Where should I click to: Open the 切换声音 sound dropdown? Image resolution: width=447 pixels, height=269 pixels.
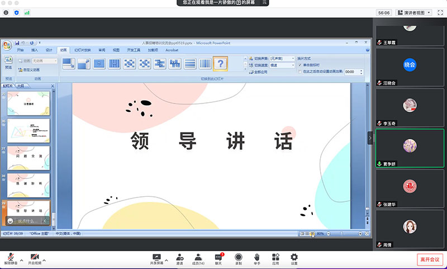(282, 58)
